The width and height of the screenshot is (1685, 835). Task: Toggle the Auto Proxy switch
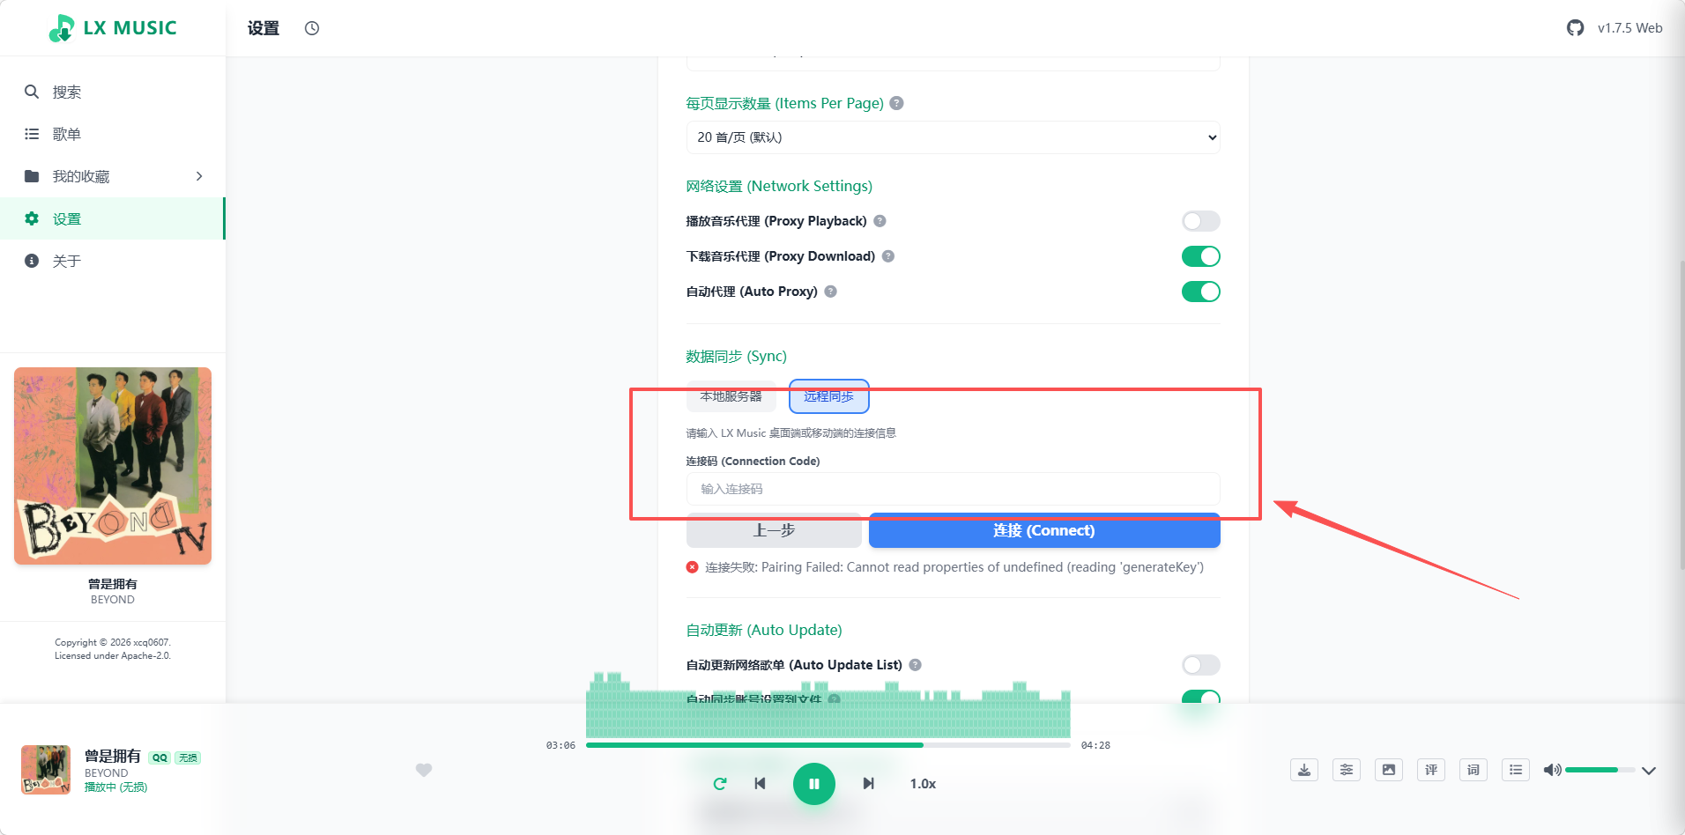[1201, 292]
